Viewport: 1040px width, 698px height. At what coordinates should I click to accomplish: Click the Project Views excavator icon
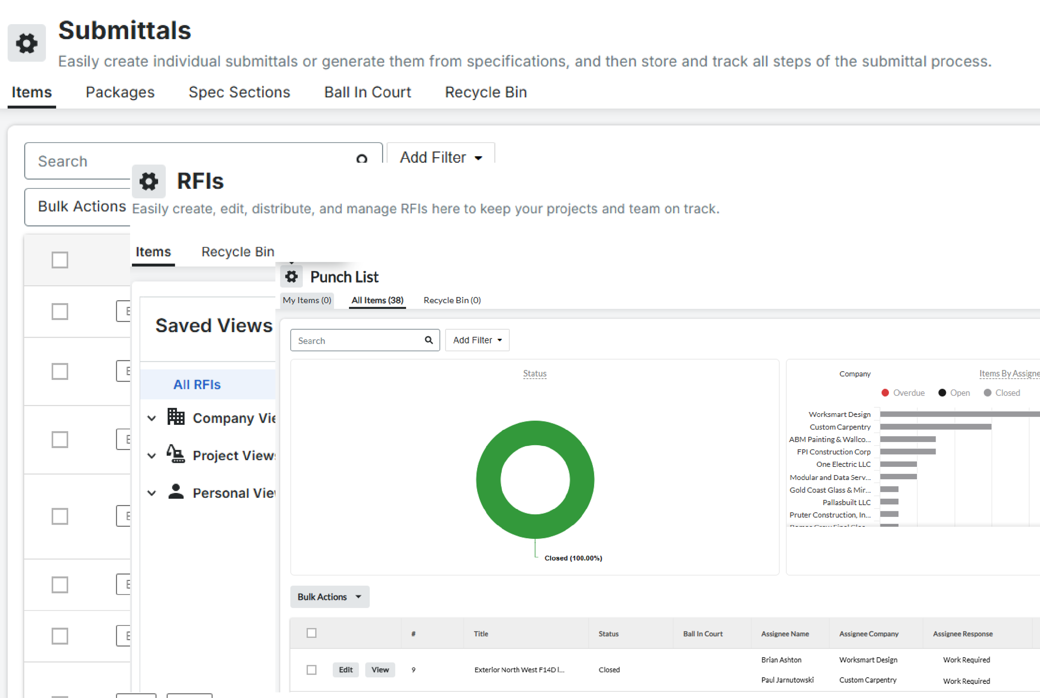176,454
